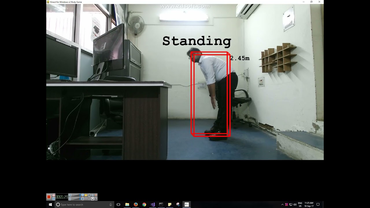370x208 pixels.
Task: Toggle the recorder's webcam overlay icon
Action: (82, 199)
